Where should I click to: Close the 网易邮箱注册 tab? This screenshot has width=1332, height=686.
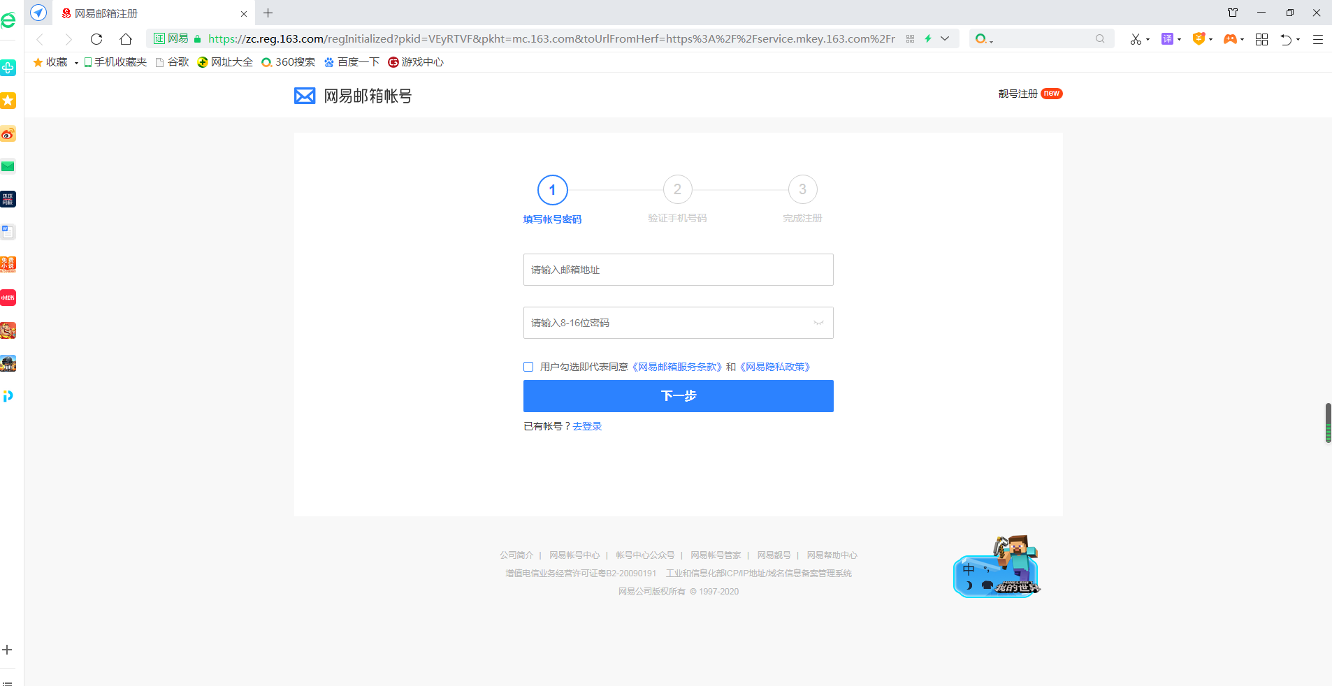pyautogui.click(x=244, y=13)
